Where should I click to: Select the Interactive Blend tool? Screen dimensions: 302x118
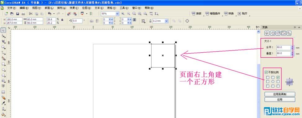click(x=3, y=98)
